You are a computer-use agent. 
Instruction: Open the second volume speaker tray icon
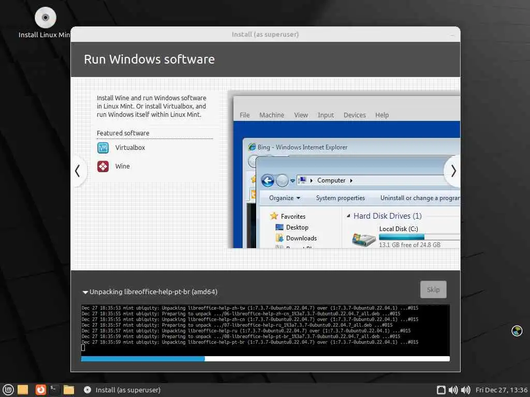pyautogui.click(x=465, y=390)
